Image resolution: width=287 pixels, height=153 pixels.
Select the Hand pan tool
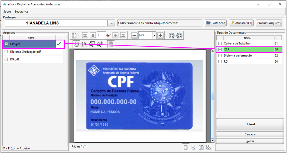point(77,44)
